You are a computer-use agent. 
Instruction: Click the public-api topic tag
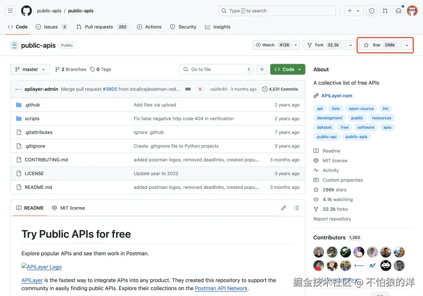[327, 137]
